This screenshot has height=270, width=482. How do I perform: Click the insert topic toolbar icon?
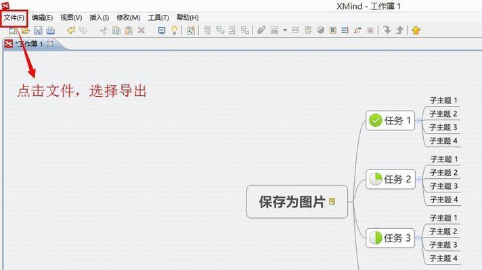[208, 30]
